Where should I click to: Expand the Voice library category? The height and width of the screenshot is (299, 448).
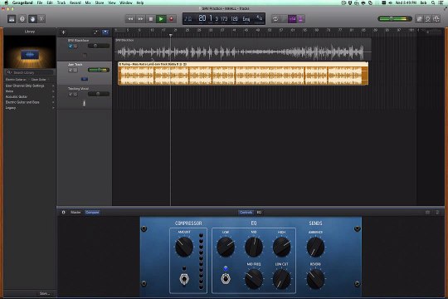click(x=30, y=91)
